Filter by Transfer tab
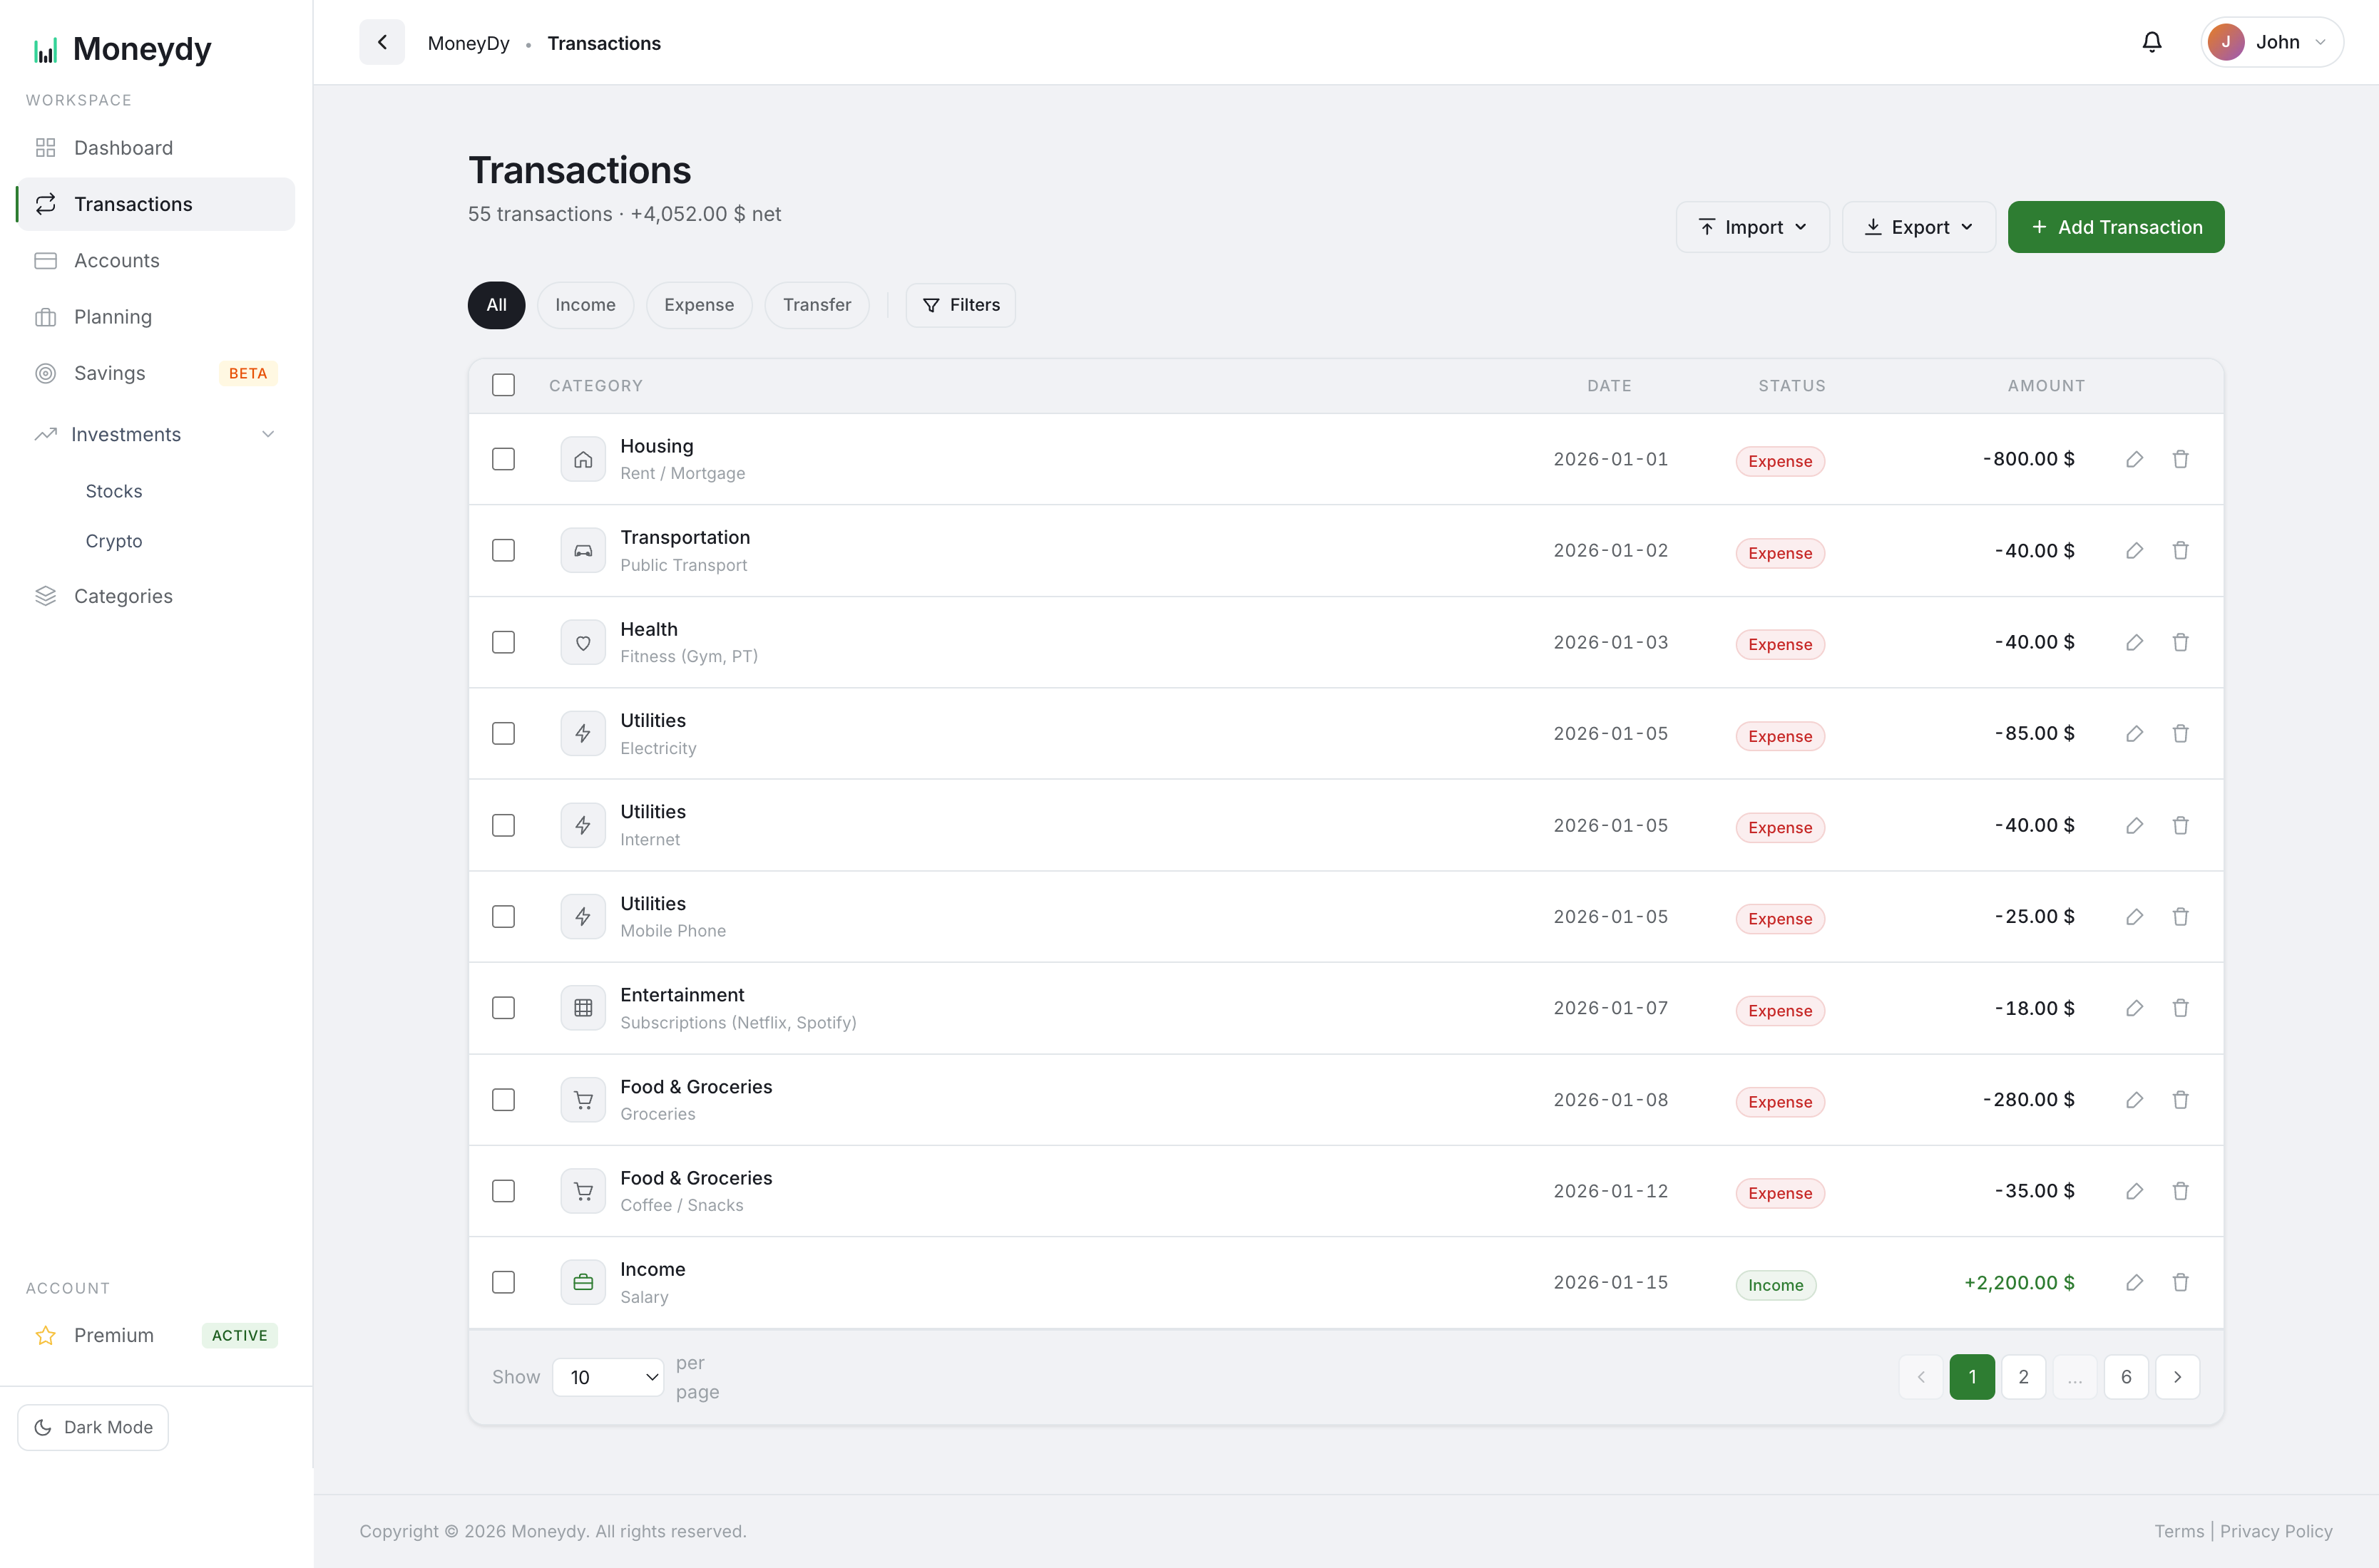The height and width of the screenshot is (1568, 2379). click(817, 305)
